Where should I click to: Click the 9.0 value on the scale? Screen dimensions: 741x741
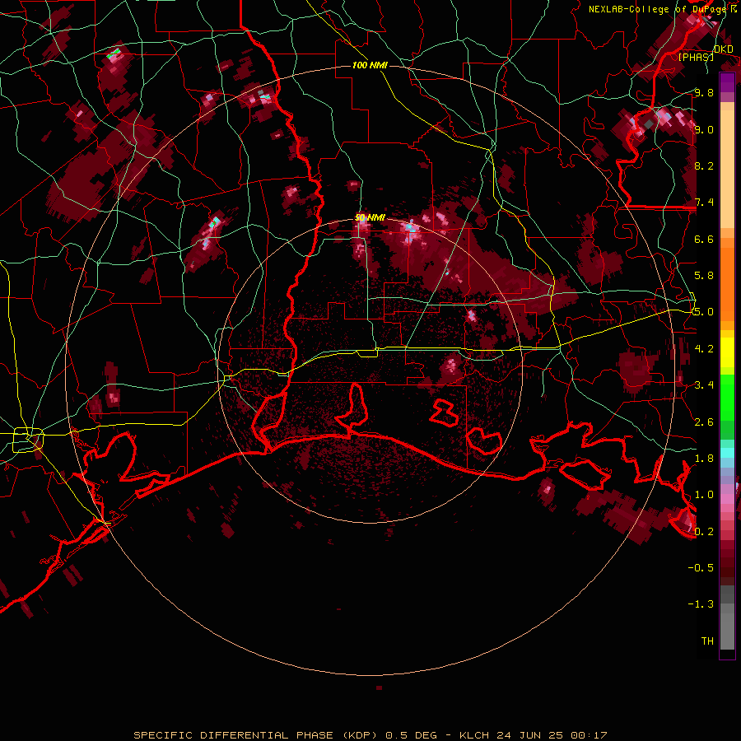704,129
